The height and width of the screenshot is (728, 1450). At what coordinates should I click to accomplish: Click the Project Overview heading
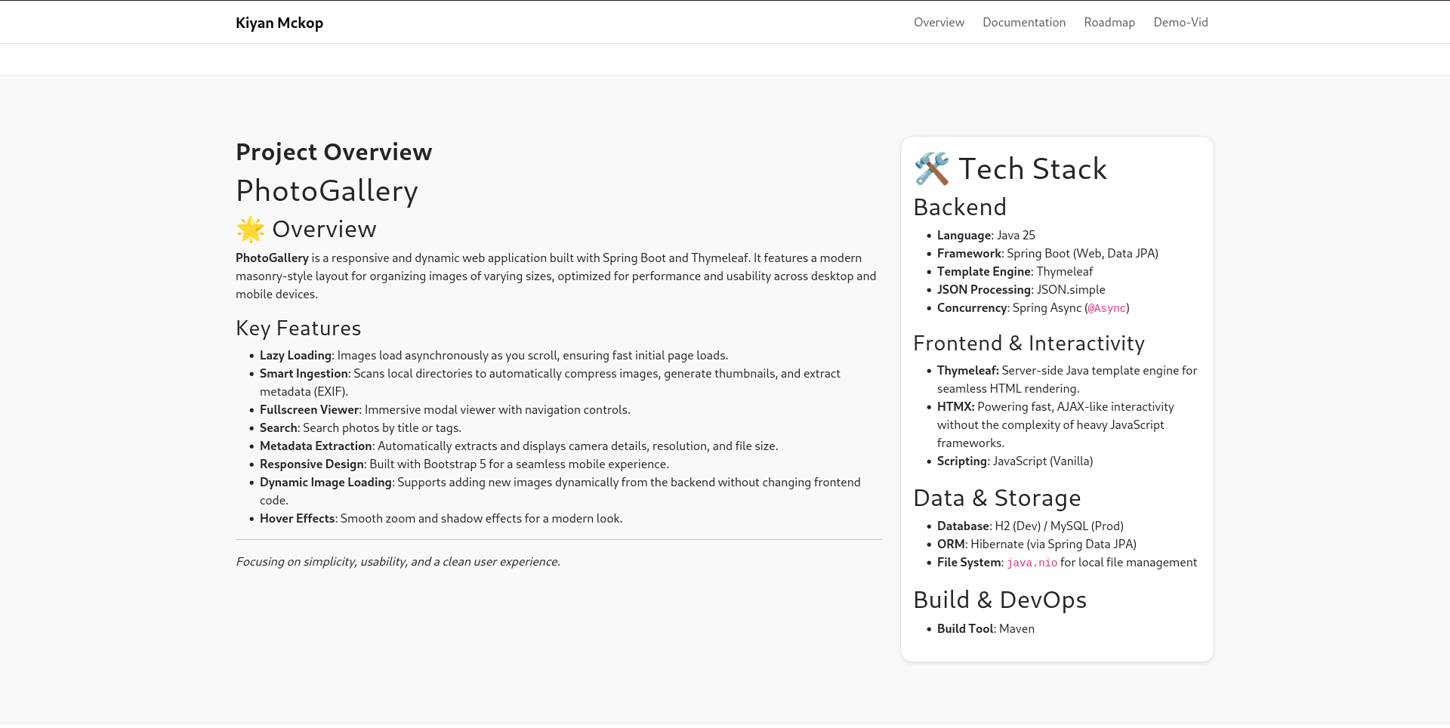pos(334,152)
